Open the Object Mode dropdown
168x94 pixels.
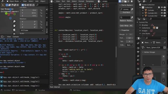point(13,1)
